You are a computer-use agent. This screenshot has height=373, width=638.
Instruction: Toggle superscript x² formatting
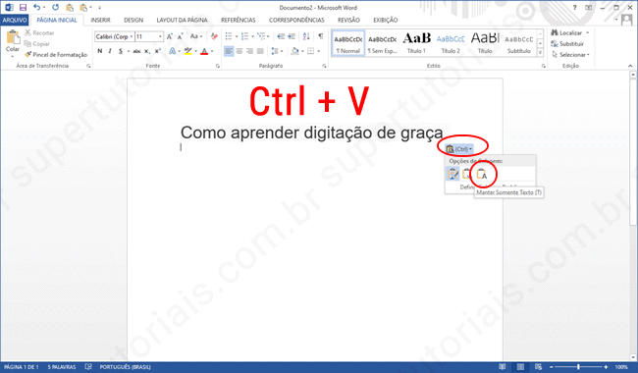pyautogui.click(x=157, y=51)
